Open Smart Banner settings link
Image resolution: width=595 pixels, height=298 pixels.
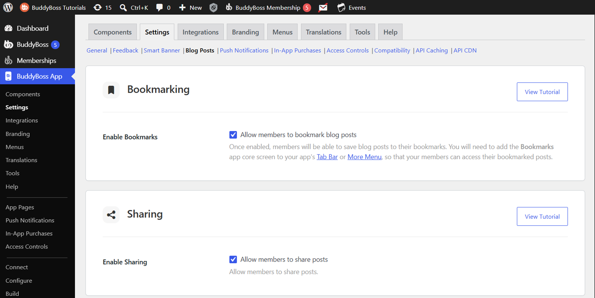[x=162, y=50]
